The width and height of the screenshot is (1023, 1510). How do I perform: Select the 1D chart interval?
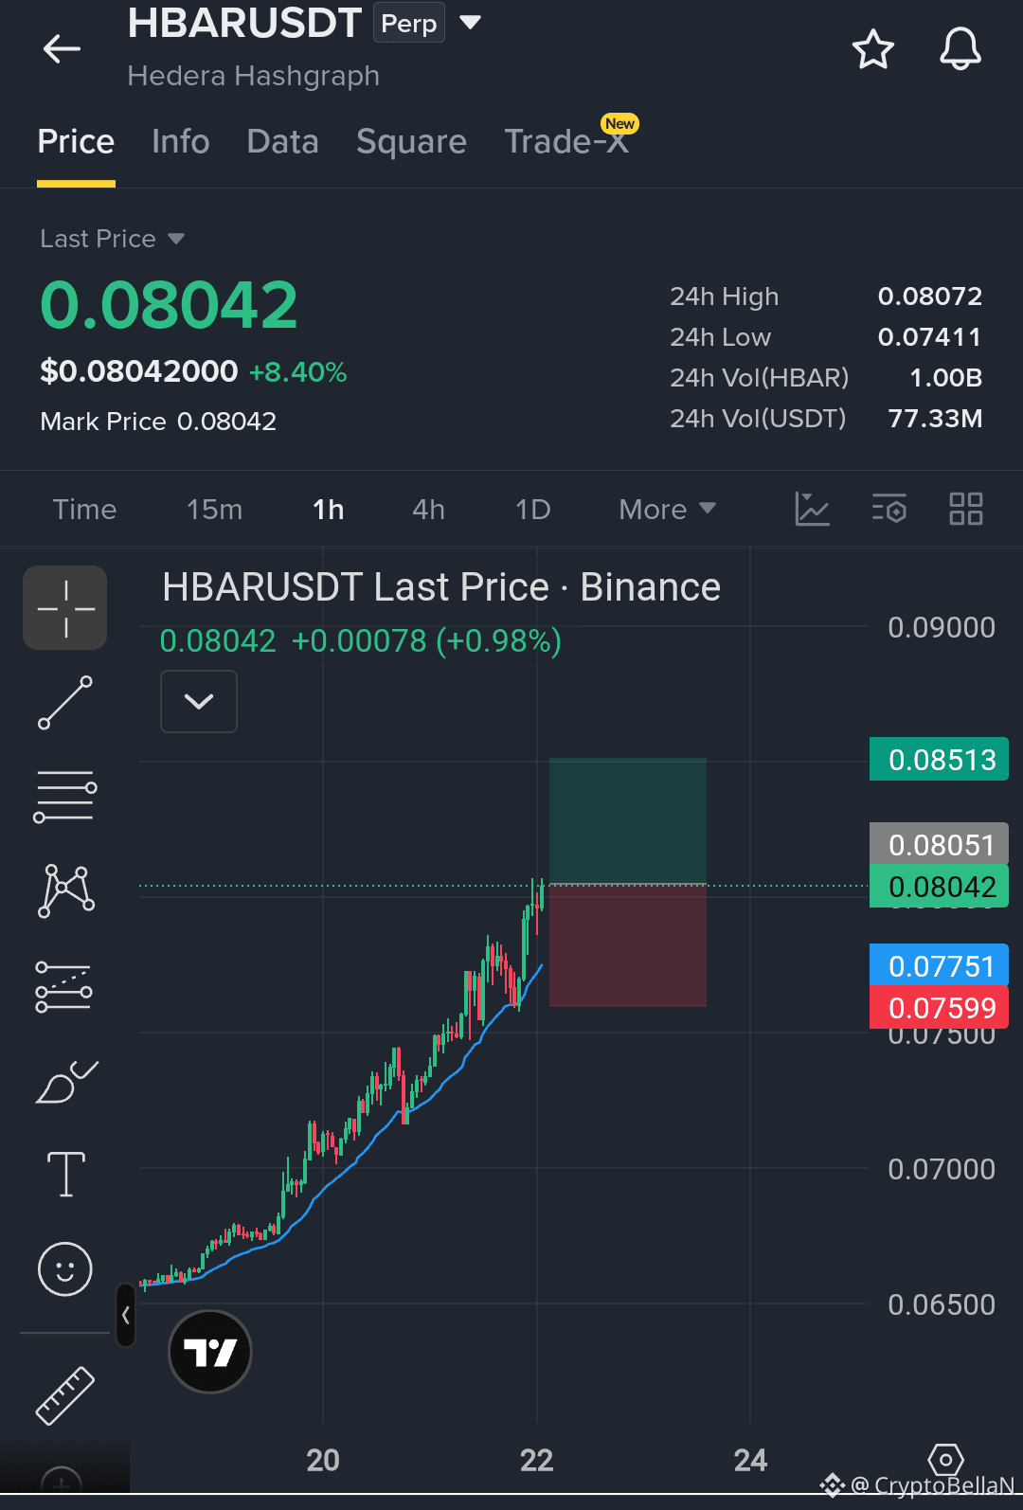point(532,510)
